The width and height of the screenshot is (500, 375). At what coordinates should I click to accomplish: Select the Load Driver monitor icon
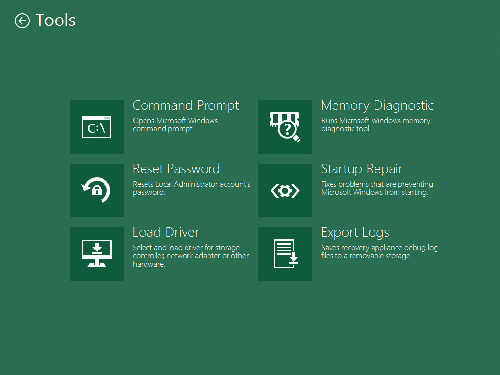(x=96, y=253)
